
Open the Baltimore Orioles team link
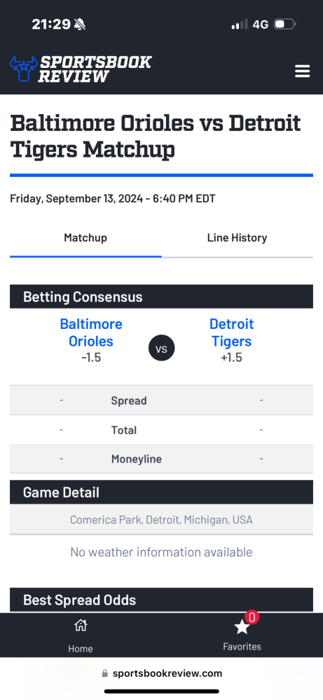(x=91, y=332)
